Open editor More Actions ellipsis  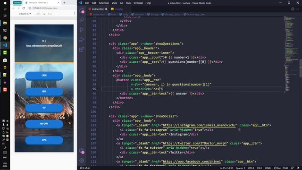tap(298, 9)
